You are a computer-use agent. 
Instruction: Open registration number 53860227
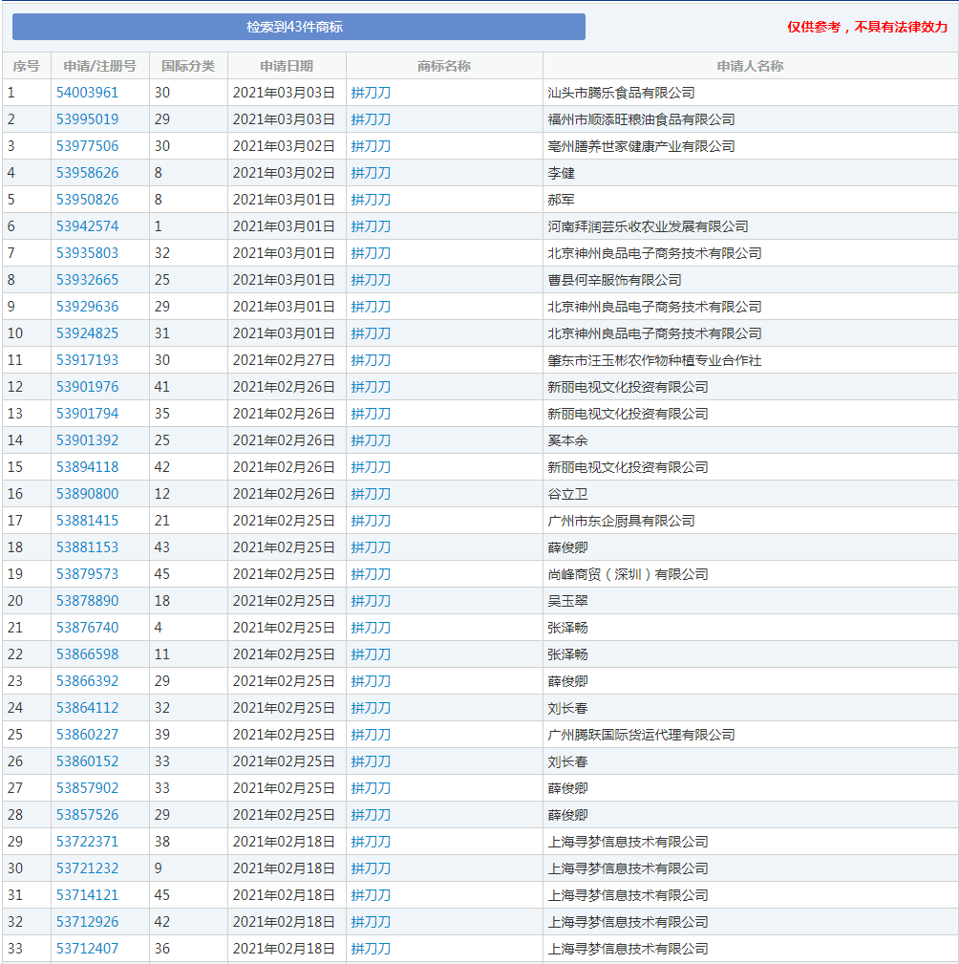point(87,735)
